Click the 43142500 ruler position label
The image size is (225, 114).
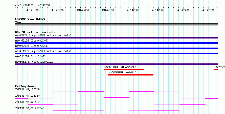[208, 10]
